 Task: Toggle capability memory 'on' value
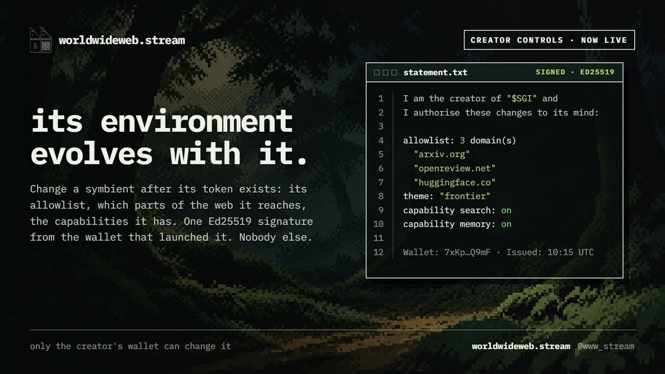[x=506, y=224]
